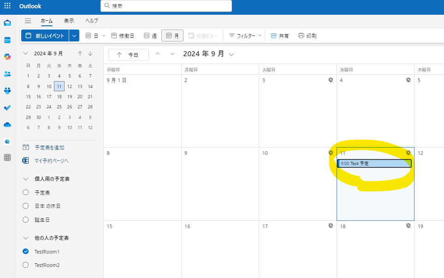444x278 pixels.
Task: Select day 30 in the mini calendar
Action: tap(39, 117)
